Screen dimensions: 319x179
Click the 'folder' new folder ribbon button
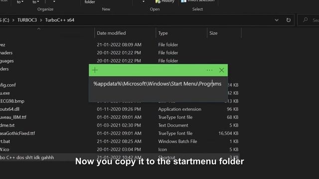point(90,2)
